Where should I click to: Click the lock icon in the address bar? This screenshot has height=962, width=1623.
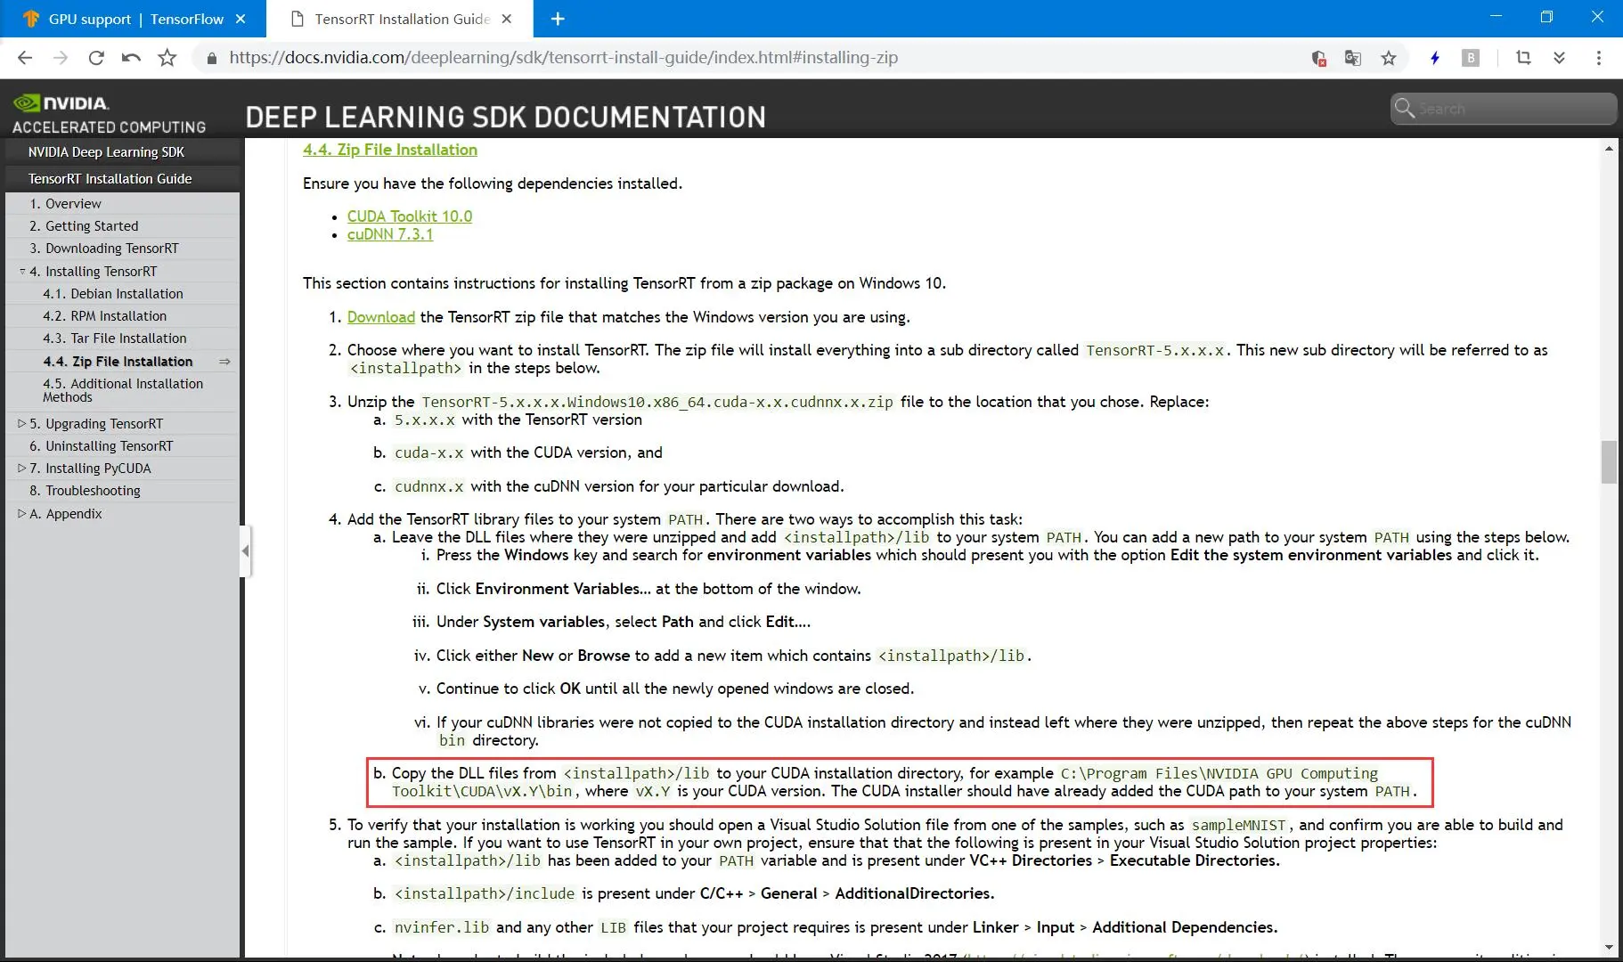[211, 58]
